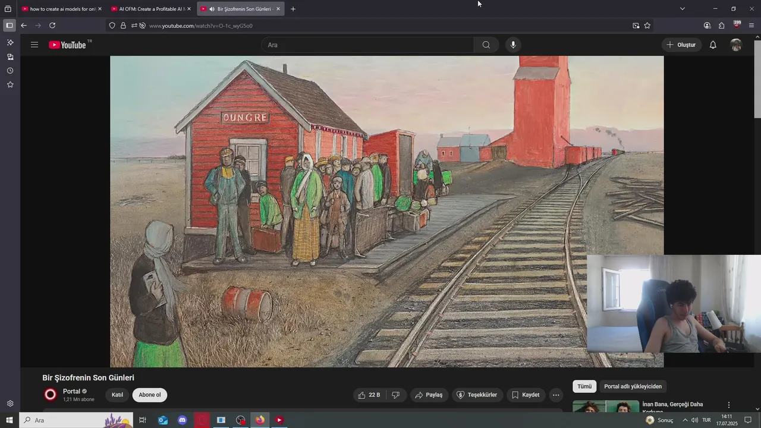Open Firefox taskbar icon
The width and height of the screenshot is (761, 428).
[x=260, y=420]
